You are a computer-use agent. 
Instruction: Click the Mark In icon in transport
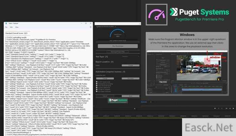tap(218, 108)
